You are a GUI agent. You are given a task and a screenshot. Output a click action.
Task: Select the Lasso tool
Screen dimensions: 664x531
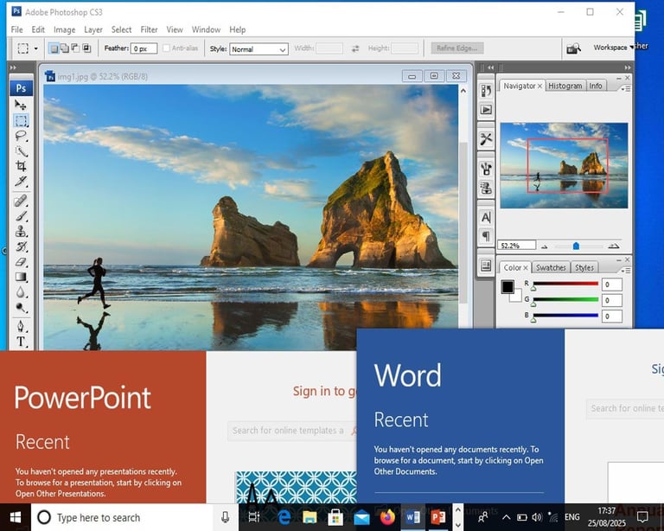[x=21, y=136]
